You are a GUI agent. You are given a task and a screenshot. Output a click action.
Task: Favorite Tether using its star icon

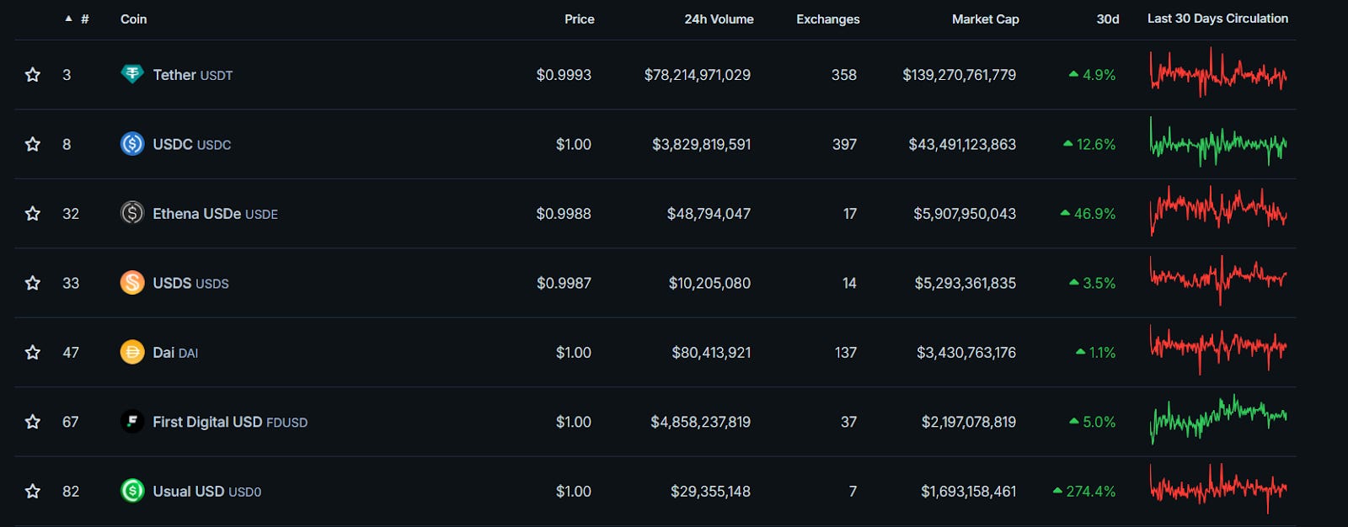[32, 74]
